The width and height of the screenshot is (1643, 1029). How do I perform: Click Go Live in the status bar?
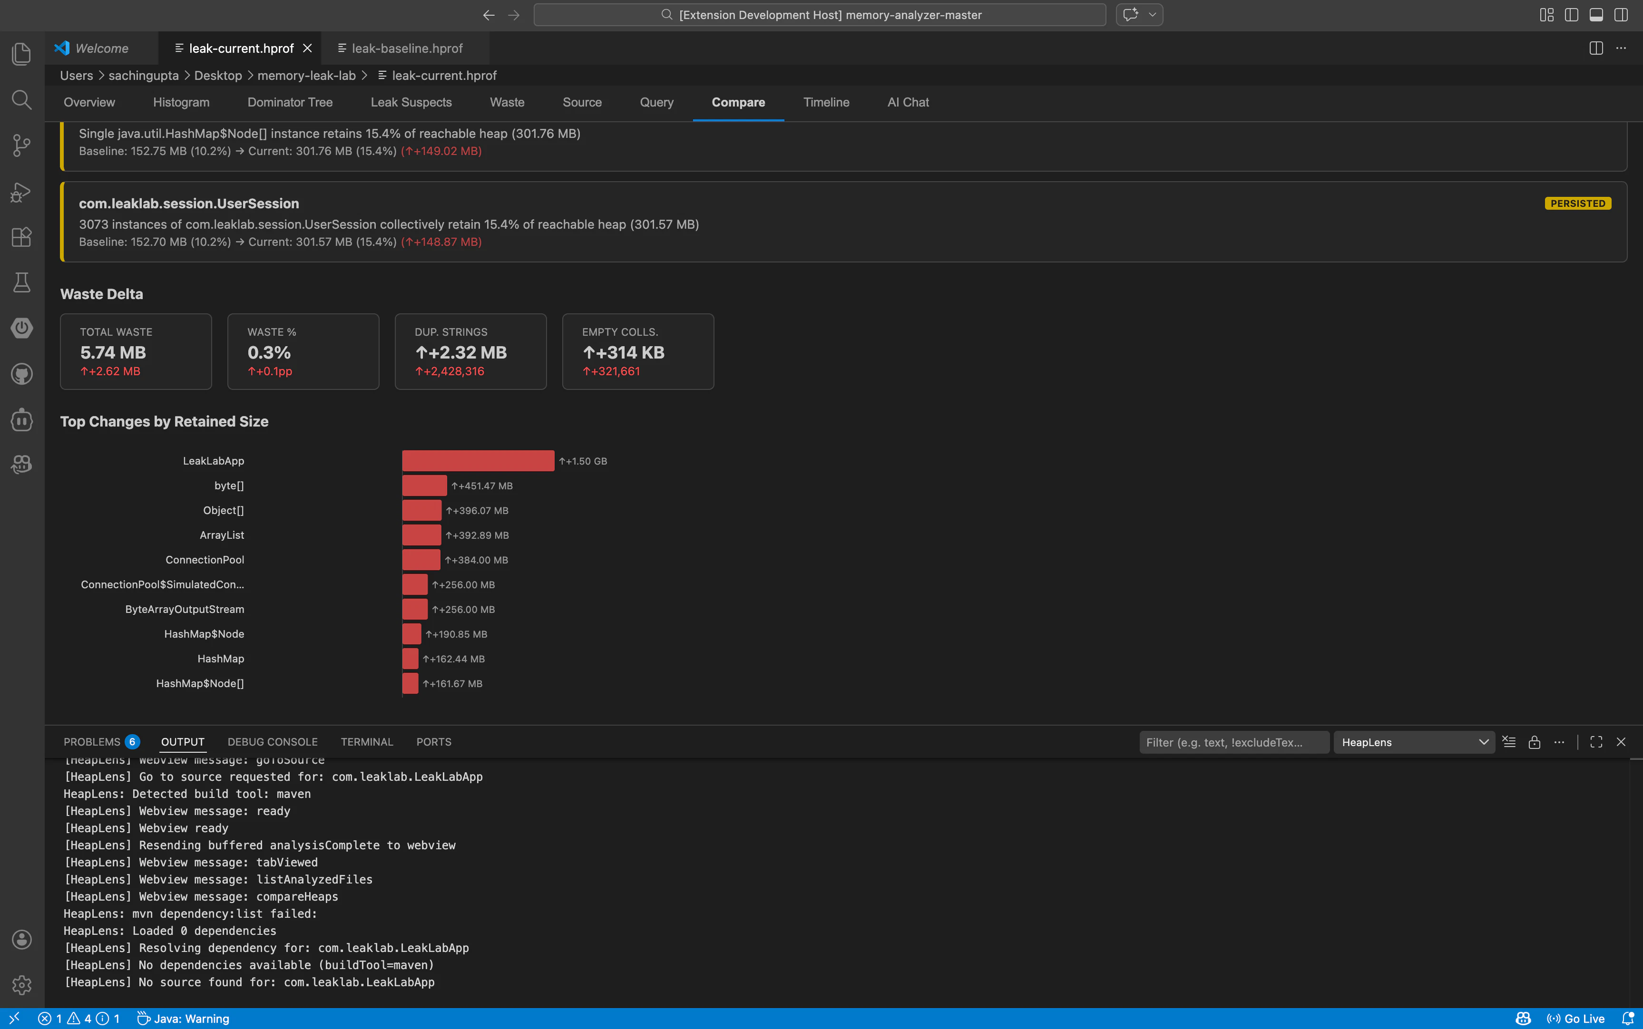point(1578,1018)
